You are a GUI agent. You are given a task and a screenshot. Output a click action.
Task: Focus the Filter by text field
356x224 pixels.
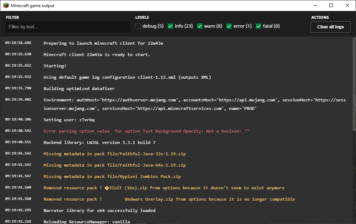pos(68,27)
